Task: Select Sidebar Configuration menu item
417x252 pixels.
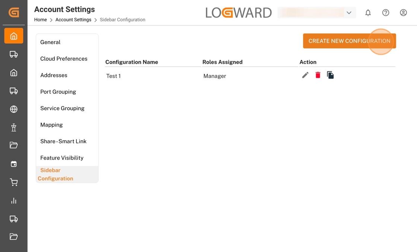Action: pos(67,174)
